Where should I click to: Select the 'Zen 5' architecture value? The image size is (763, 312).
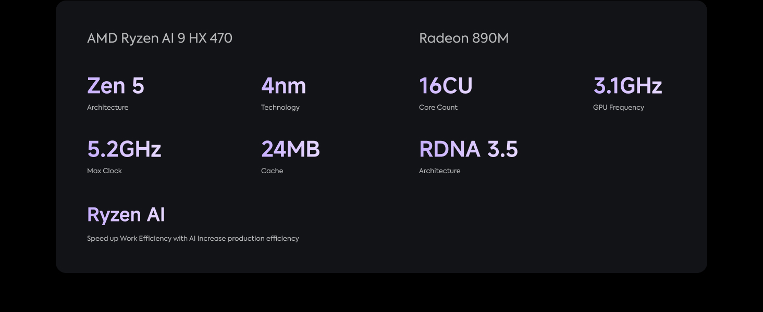[x=115, y=86]
